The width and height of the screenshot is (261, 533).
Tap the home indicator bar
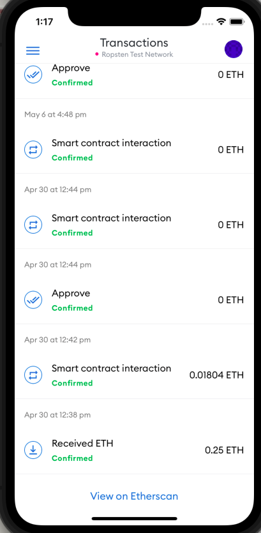coord(134,519)
